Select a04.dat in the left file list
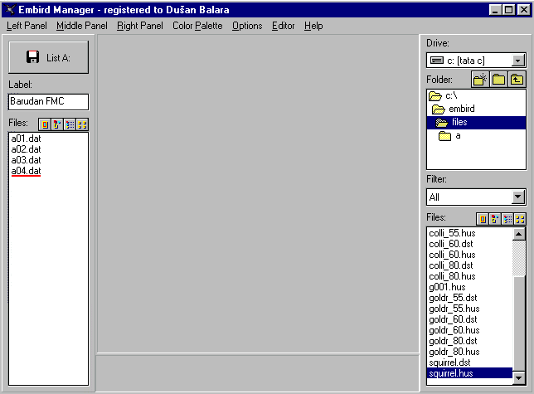 tap(26, 171)
